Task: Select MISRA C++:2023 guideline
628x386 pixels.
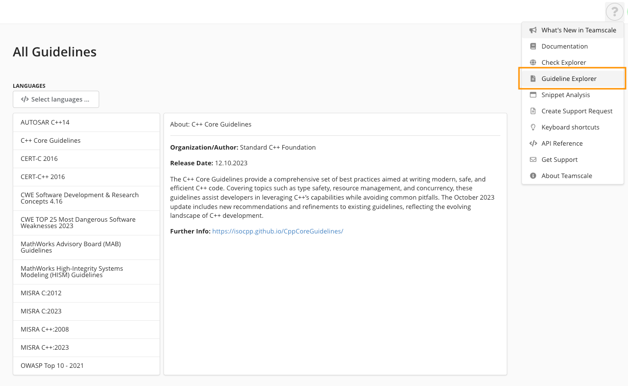Action: coord(86,348)
